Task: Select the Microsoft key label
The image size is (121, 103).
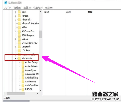Action: 27,58
